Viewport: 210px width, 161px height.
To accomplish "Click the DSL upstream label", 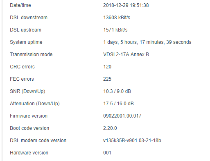I will click(25, 30).
